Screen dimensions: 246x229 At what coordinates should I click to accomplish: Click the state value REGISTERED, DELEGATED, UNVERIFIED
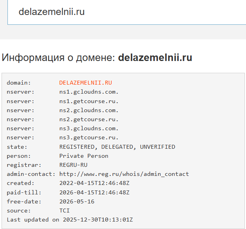pyautogui.click(x=117, y=147)
